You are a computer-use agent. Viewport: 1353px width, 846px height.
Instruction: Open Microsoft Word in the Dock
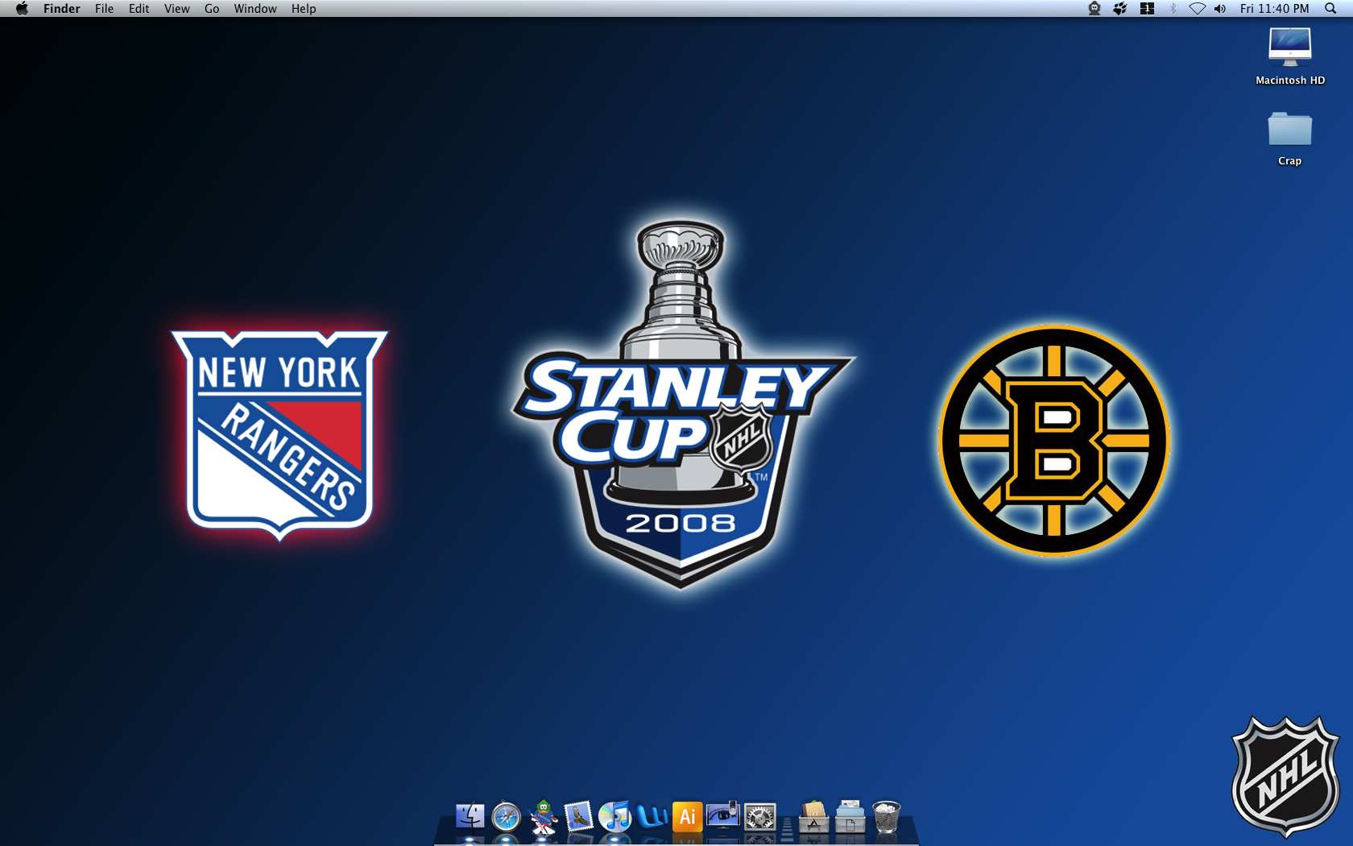pos(652,817)
